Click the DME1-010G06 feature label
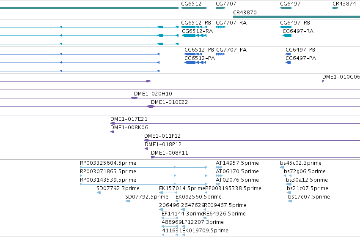 point(341,77)
